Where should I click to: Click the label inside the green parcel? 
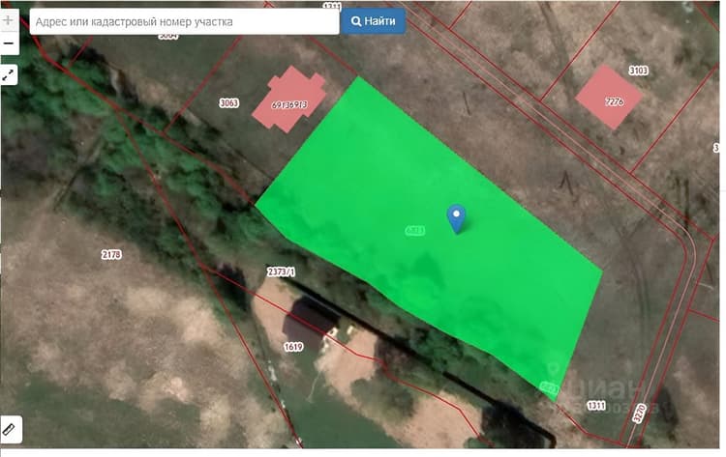click(x=415, y=230)
